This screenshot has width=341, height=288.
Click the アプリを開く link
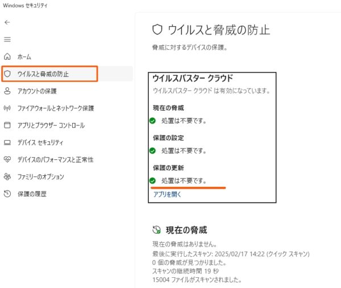click(167, 194)
